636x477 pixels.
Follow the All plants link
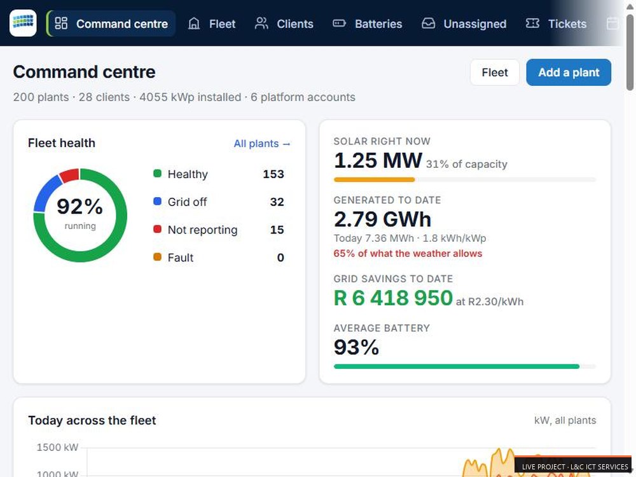(x=262, y=144)
